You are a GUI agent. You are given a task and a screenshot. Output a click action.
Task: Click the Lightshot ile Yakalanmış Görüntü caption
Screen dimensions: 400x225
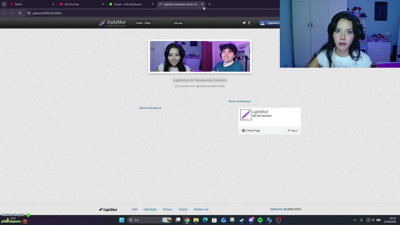(x=200, y=80)
